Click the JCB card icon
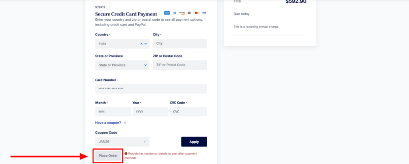 (189, 13)
